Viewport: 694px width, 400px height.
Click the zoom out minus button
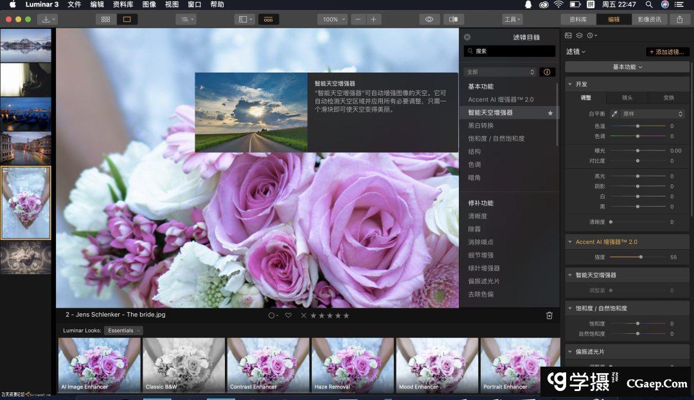pos(359,19)
